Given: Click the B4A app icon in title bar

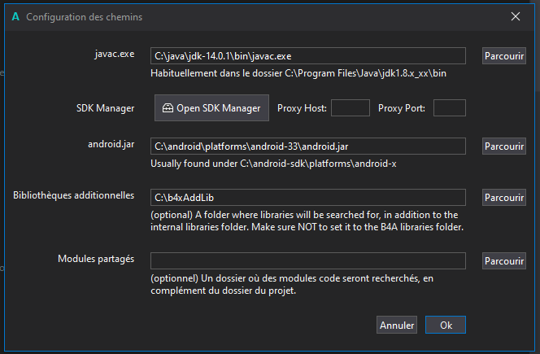Looking at the screenshot, I should 15,17.
